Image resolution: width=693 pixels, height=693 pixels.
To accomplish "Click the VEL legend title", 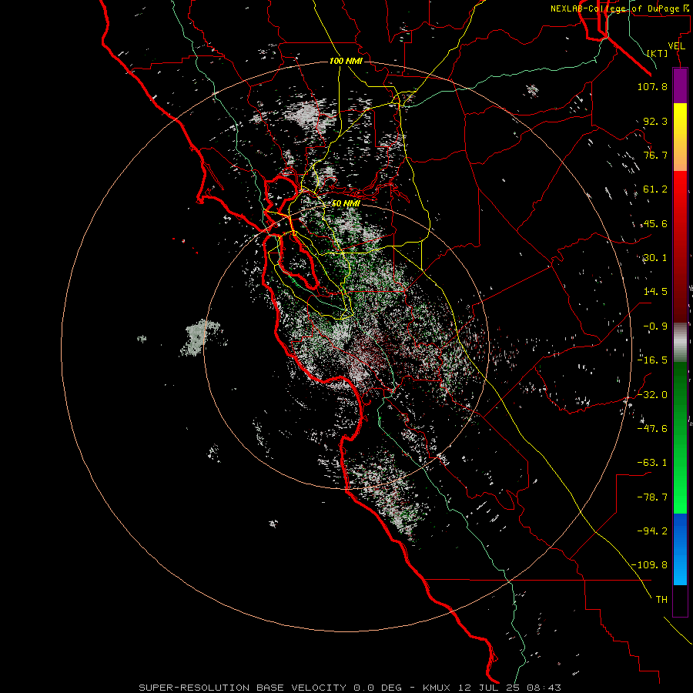I will point(677,46).
